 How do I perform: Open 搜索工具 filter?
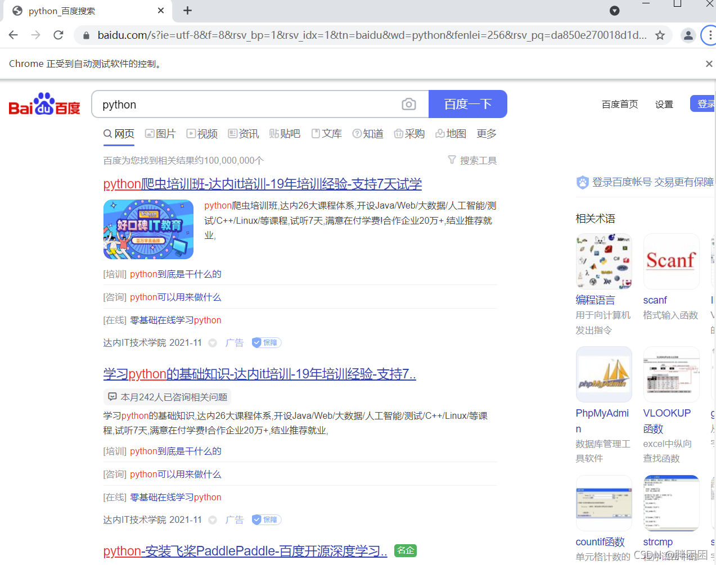click(x=472, y=160)
